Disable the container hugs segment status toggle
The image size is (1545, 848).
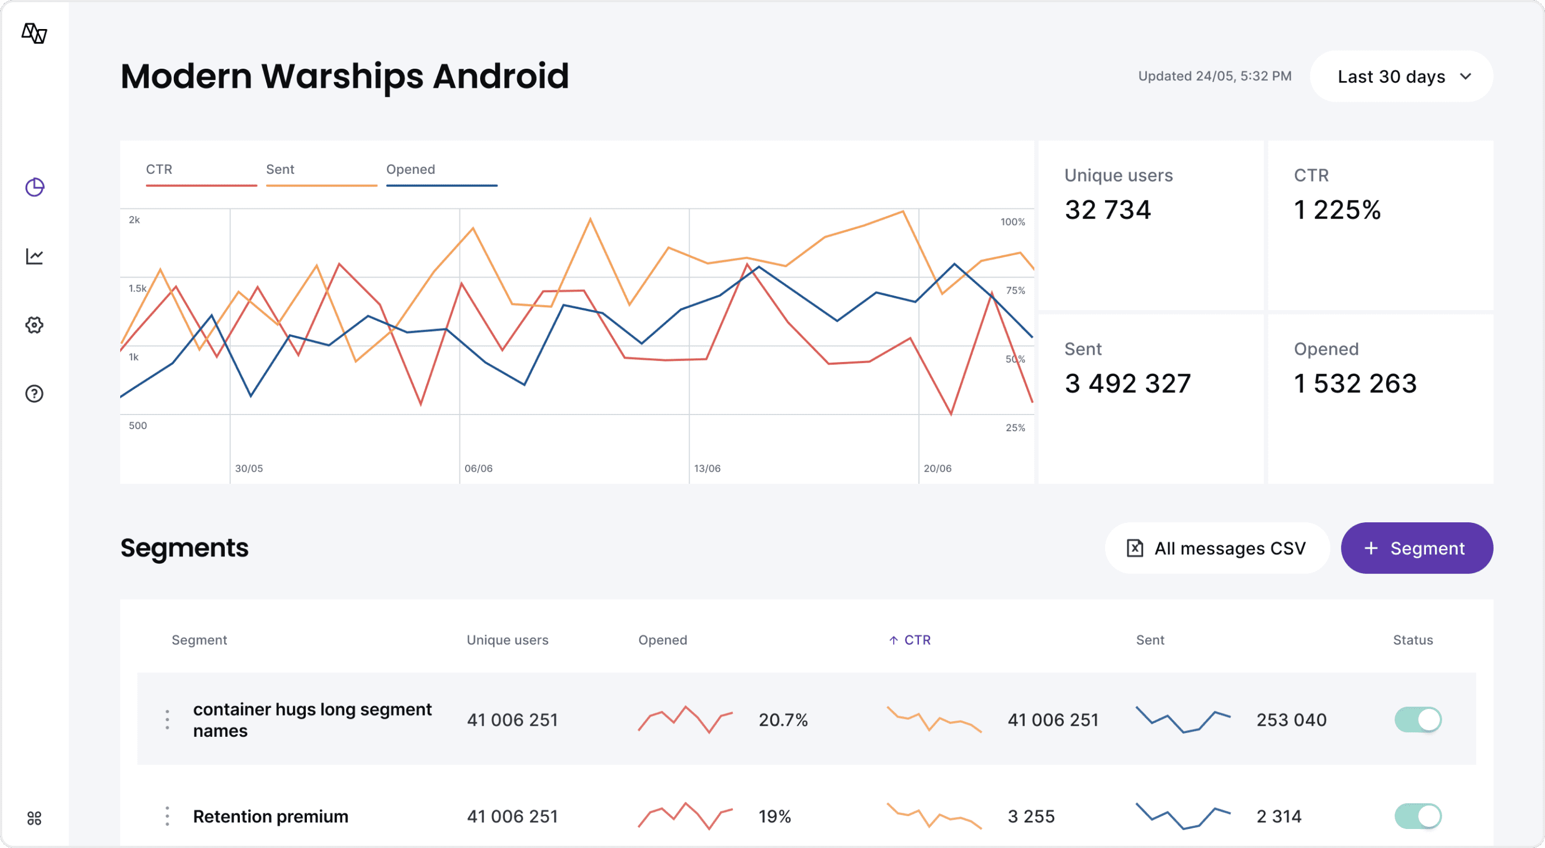[x=1418, y=720]
